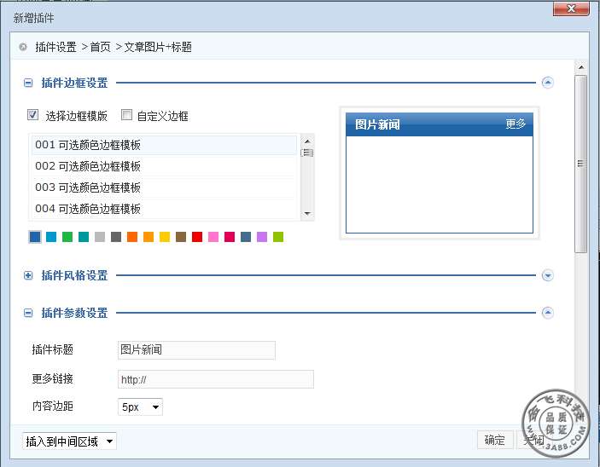Click the round up-arrow beside 插件参数设置
The height and width of the screenshot is (467, 600).
(548, 313)
